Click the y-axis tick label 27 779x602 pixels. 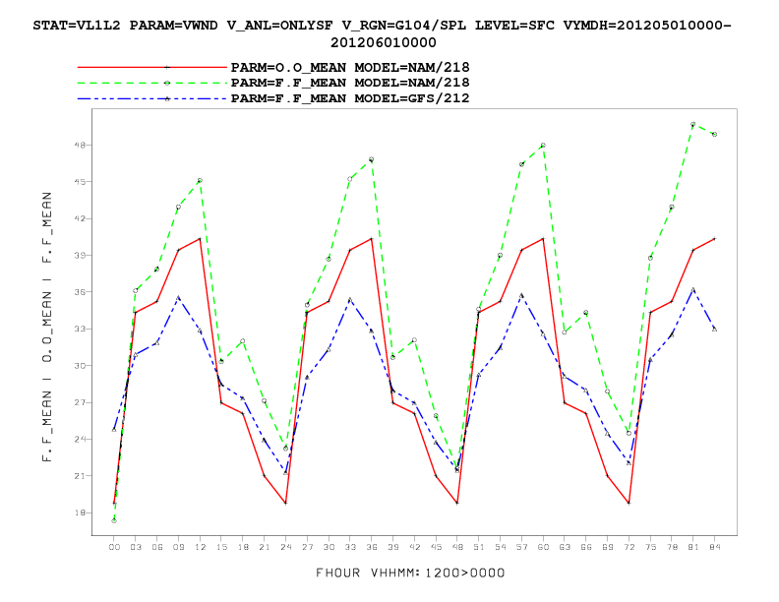tap(80, 402)
